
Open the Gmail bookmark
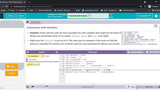[x=11, y=10]
